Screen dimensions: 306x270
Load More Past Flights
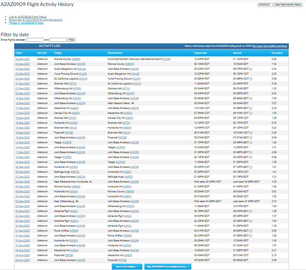[x=127, y=266]
